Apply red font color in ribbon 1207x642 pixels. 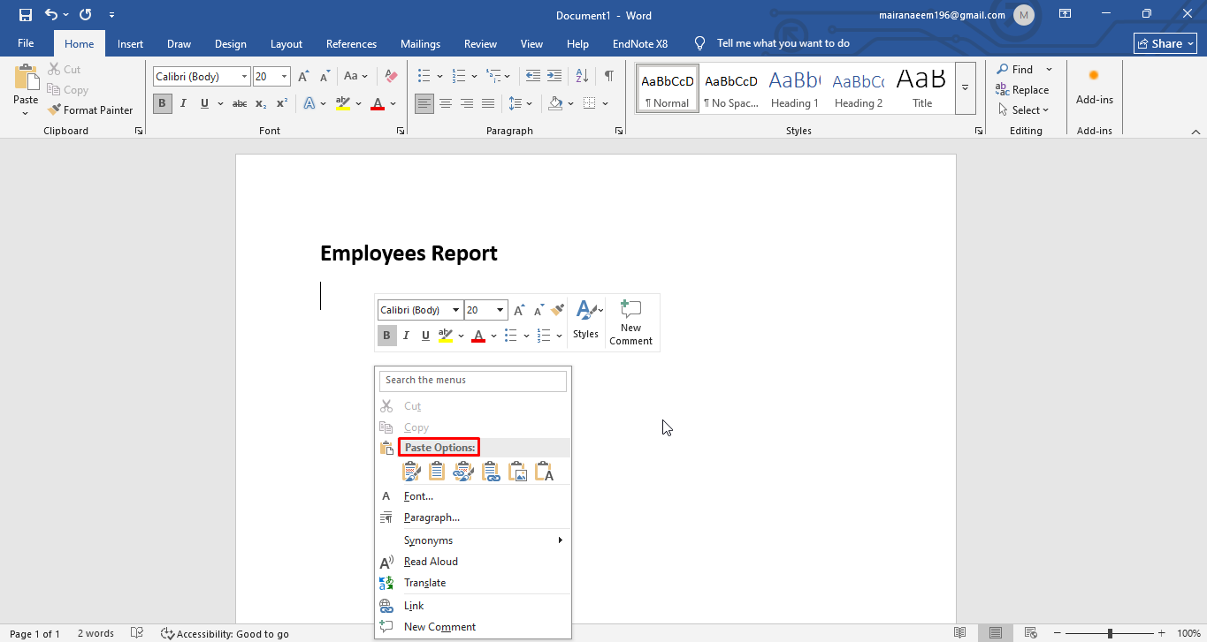point(378,103)
